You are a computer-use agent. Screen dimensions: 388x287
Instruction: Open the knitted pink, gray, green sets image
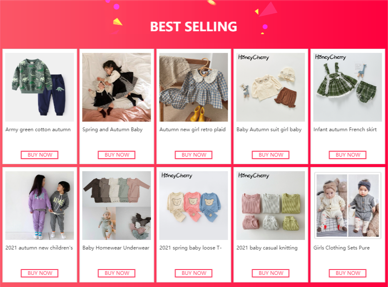[x=271, y=205]
